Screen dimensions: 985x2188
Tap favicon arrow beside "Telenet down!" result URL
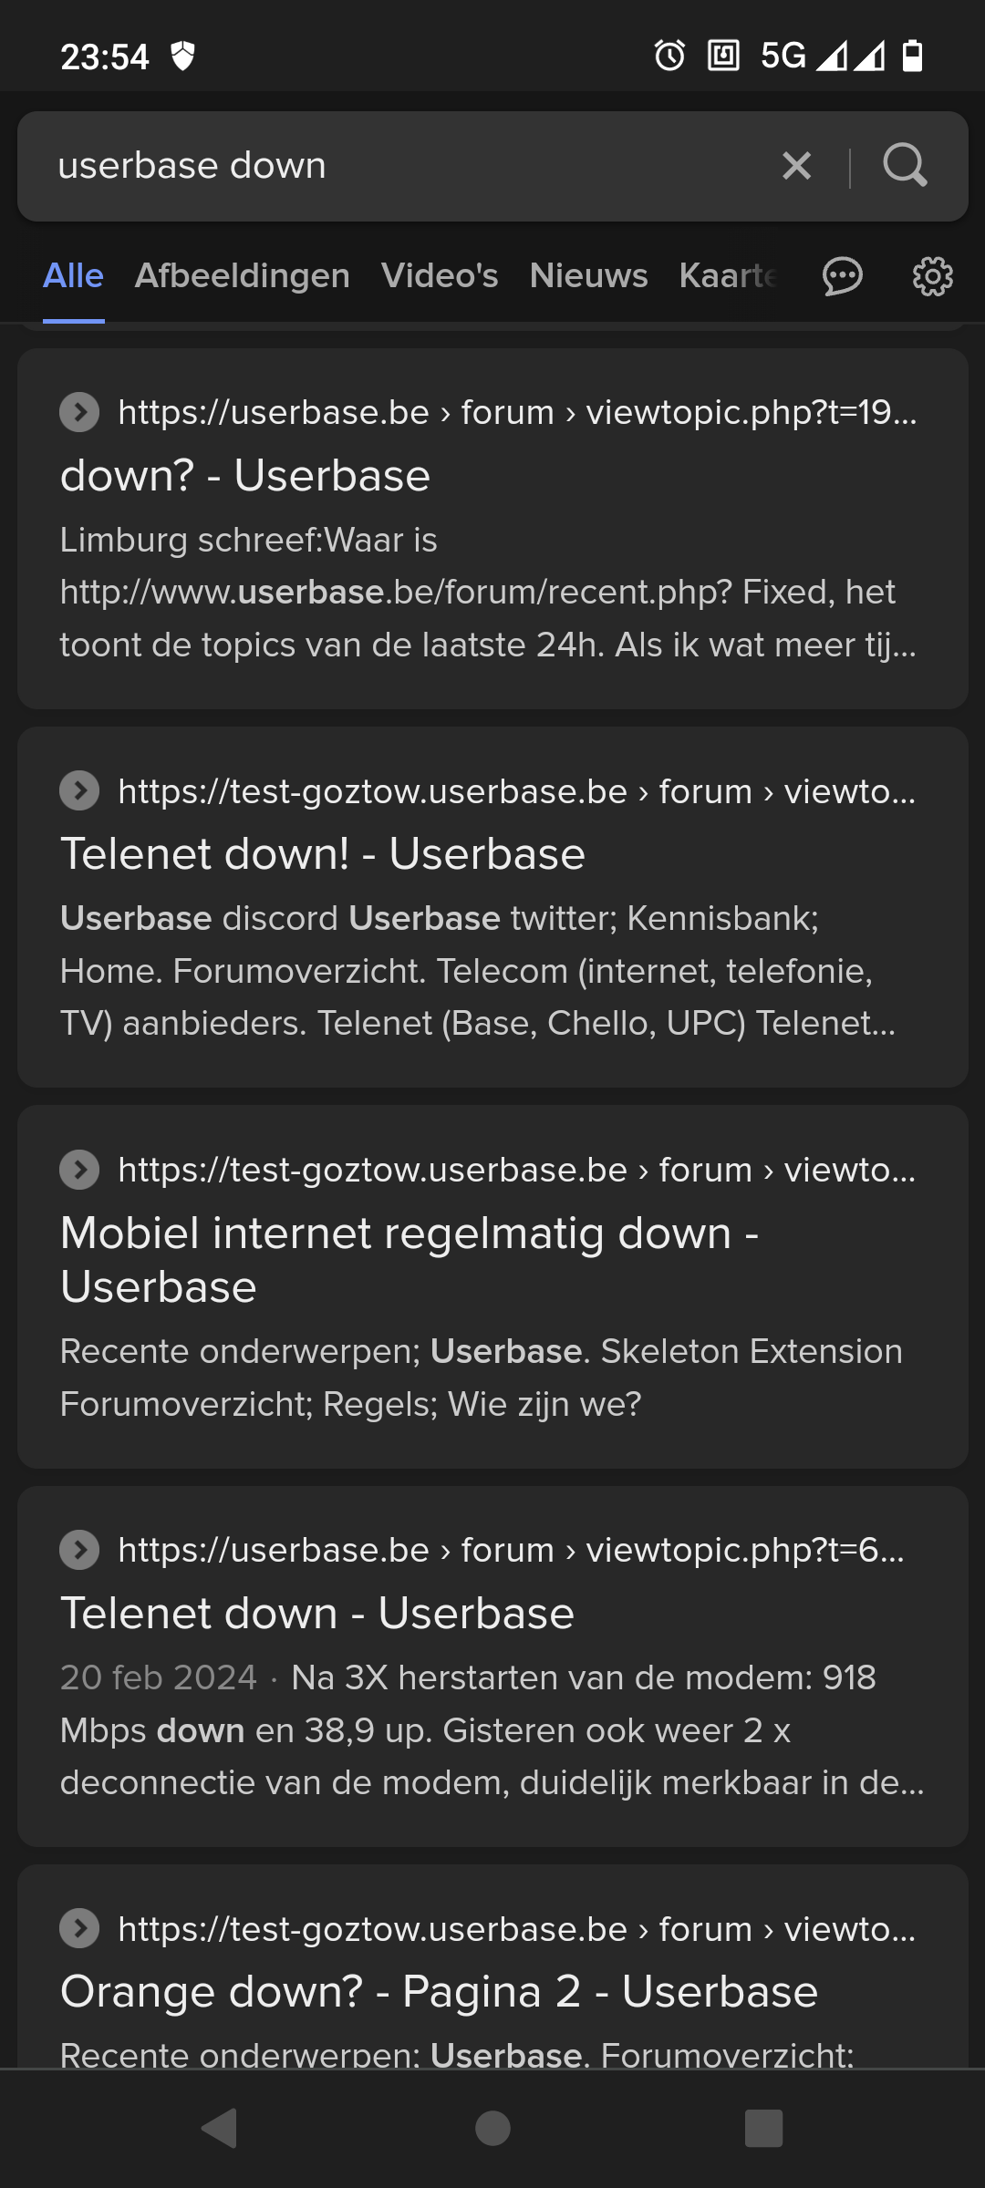[x=79, y=791]
